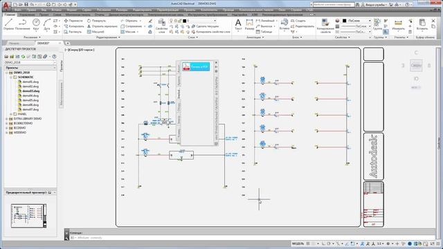Click Отразить зеркально mirror command

coord(102,26)
